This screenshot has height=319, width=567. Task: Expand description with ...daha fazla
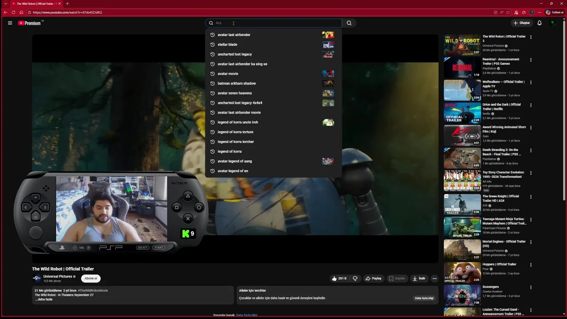point(43,300)
